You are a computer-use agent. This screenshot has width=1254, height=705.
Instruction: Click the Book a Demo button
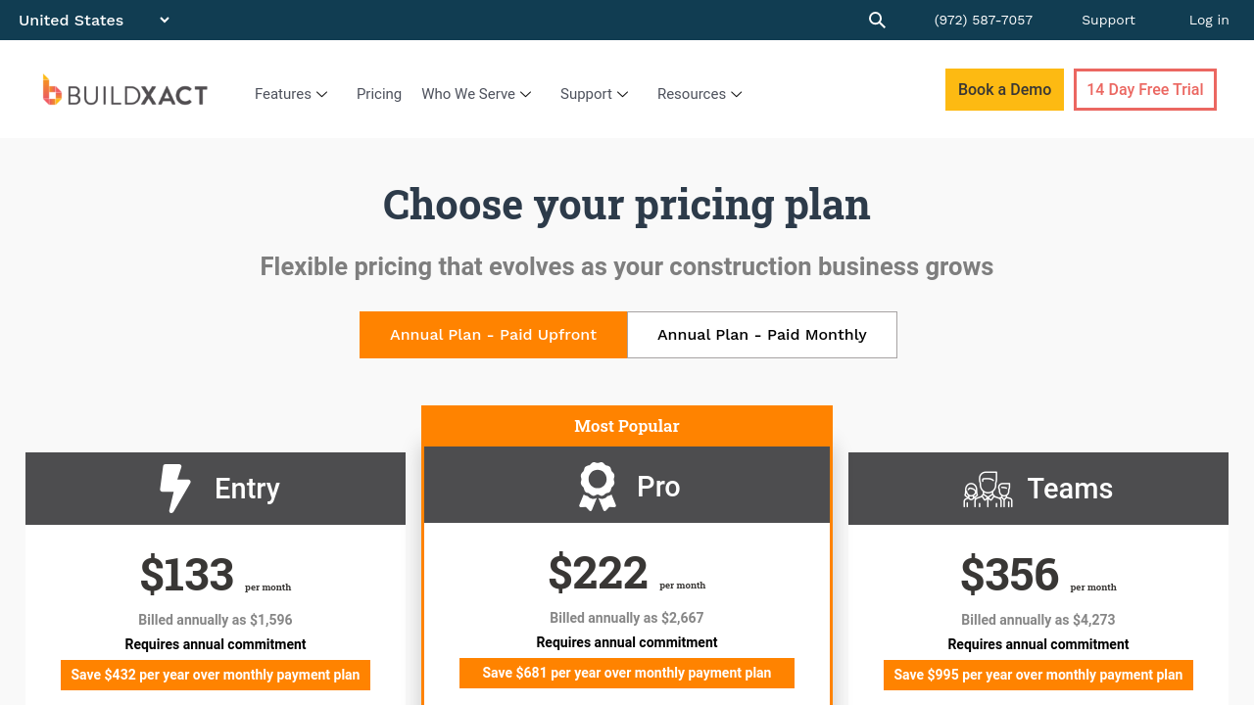click(x=1004, y=90)
